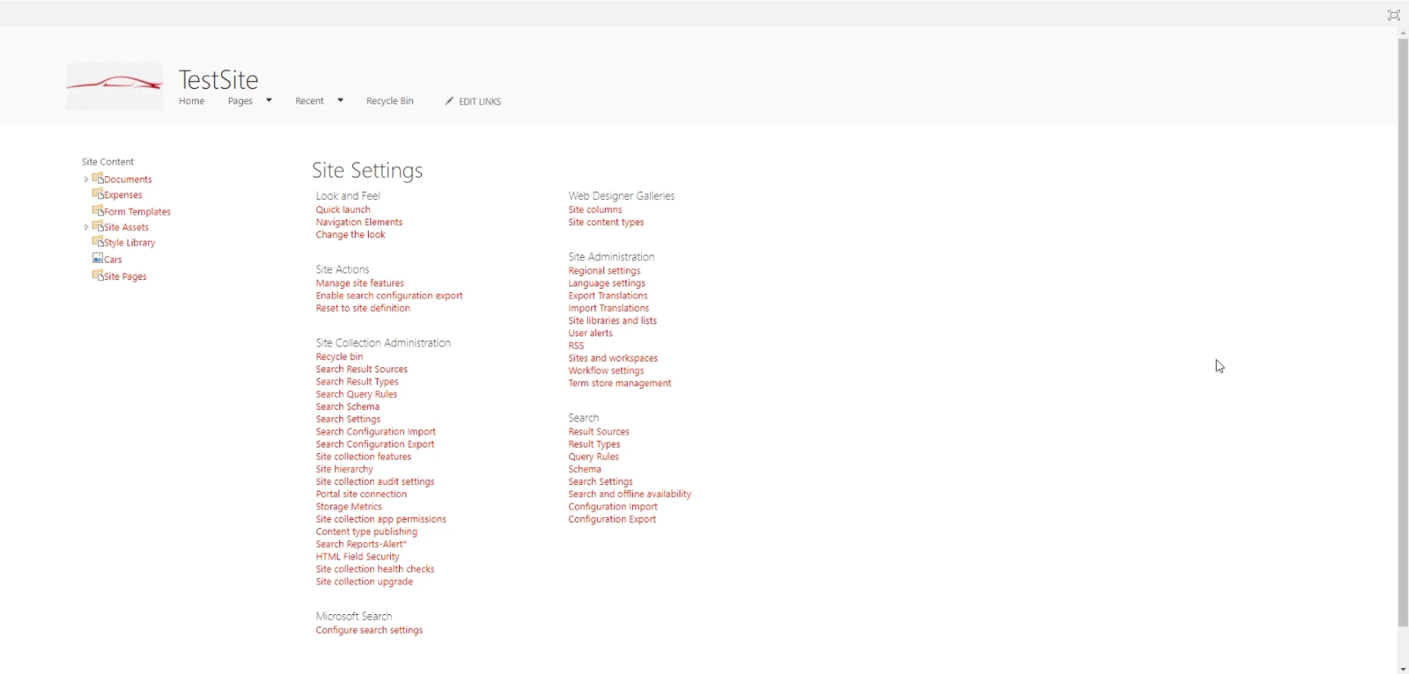This screenshot has height=674, width=1409.
Task: Open Style Library in the tree
Action: click(129, 243)
